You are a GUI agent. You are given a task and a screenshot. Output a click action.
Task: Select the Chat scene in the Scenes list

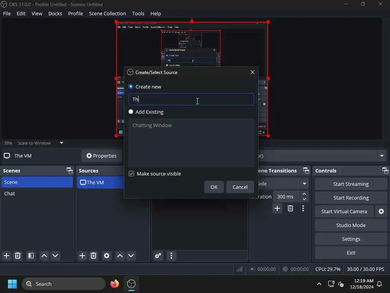pos(37,193)
